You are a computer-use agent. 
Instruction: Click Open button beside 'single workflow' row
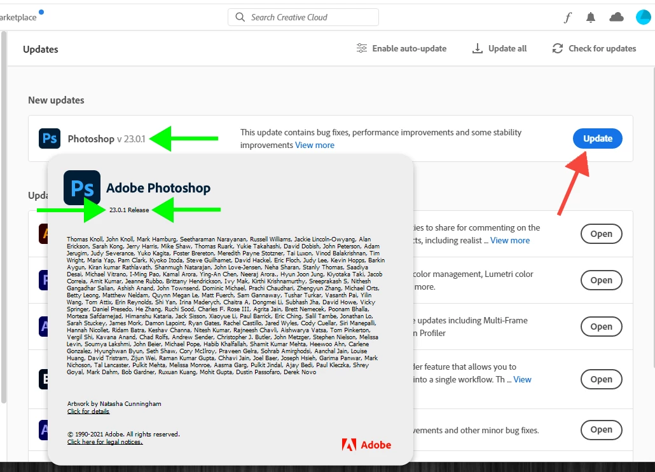[601, 379]
